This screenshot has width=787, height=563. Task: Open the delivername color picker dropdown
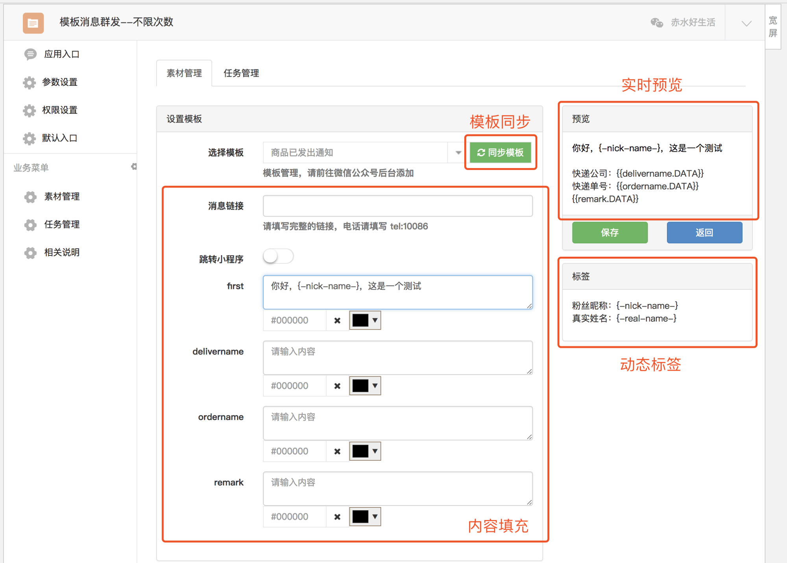pos(375,386)
